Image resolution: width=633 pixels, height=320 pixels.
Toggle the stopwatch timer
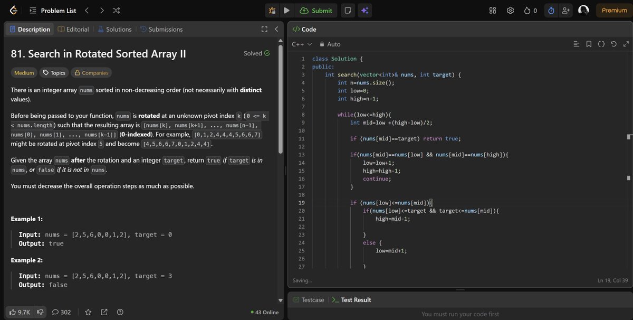551,11
